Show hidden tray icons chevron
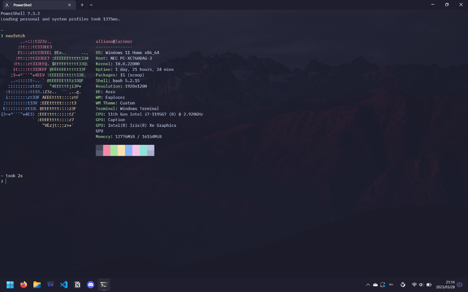468x292 pixels. coord(368,285)
